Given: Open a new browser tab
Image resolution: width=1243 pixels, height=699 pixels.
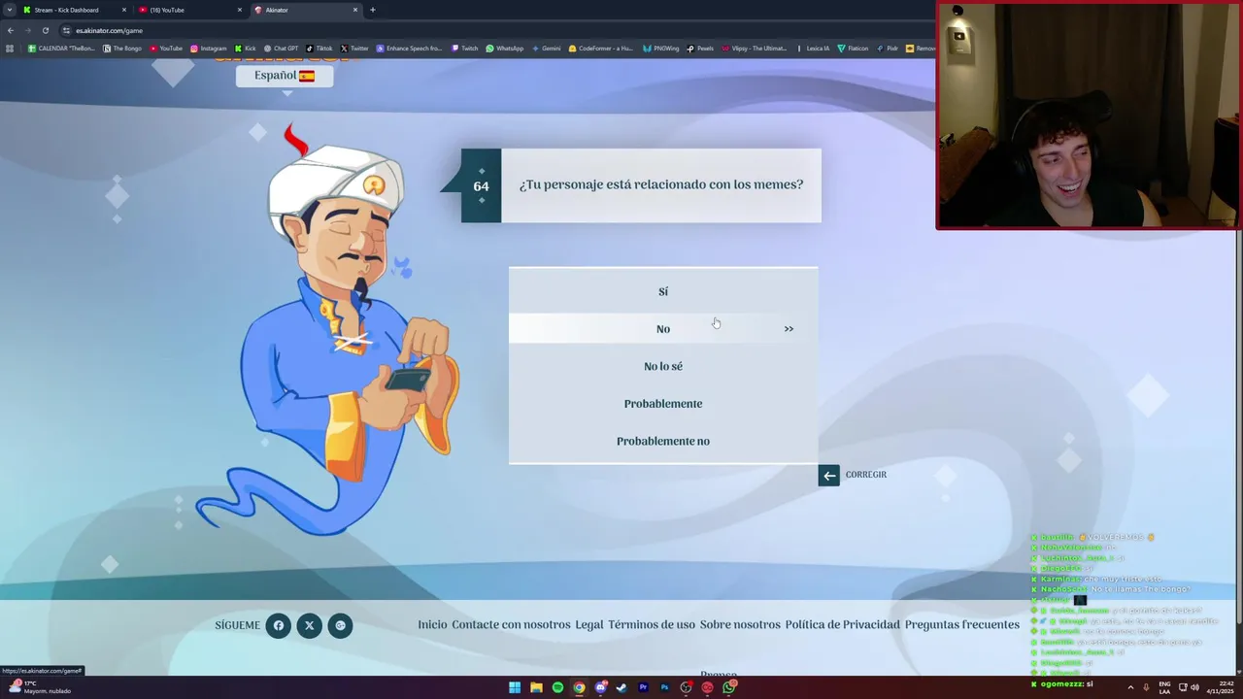Looking at the screenshot, I should (373, 10).
